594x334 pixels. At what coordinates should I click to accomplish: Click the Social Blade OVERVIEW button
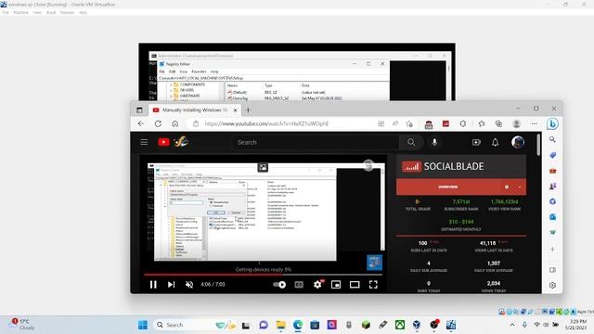pyautogui.click(x=447, y=187)
